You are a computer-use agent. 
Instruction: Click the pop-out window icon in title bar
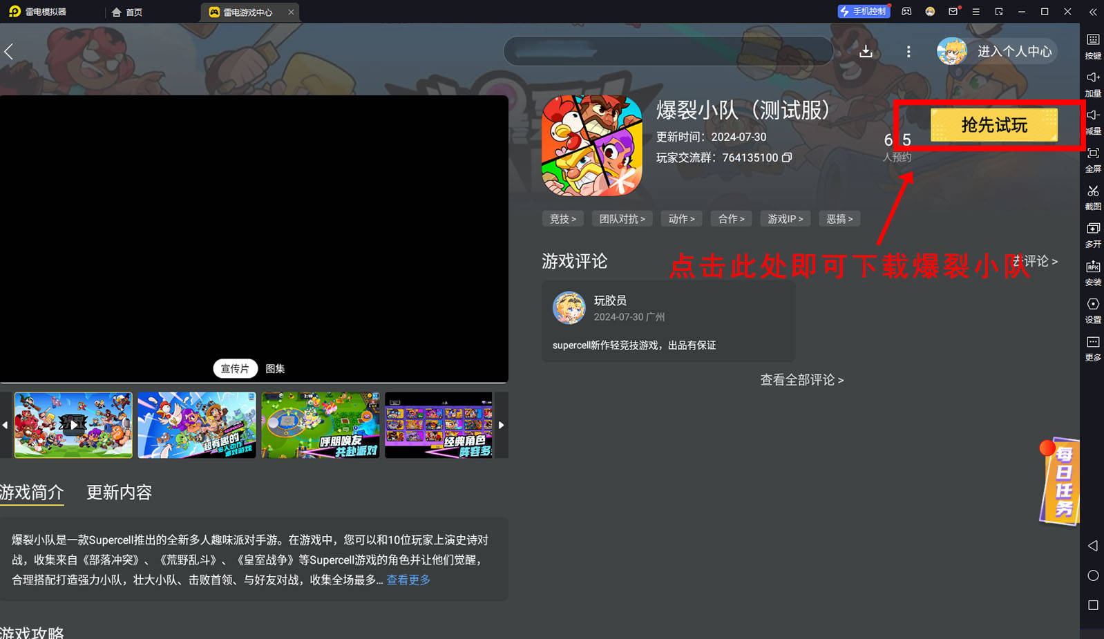(x=999, y=12)
